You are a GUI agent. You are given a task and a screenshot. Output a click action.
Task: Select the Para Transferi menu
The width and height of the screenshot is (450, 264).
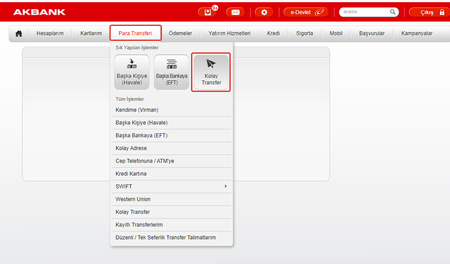pyautogui.click(x=135, y=33)
